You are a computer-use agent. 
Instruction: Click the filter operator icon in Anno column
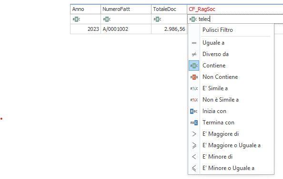click(x=76, y=19)
